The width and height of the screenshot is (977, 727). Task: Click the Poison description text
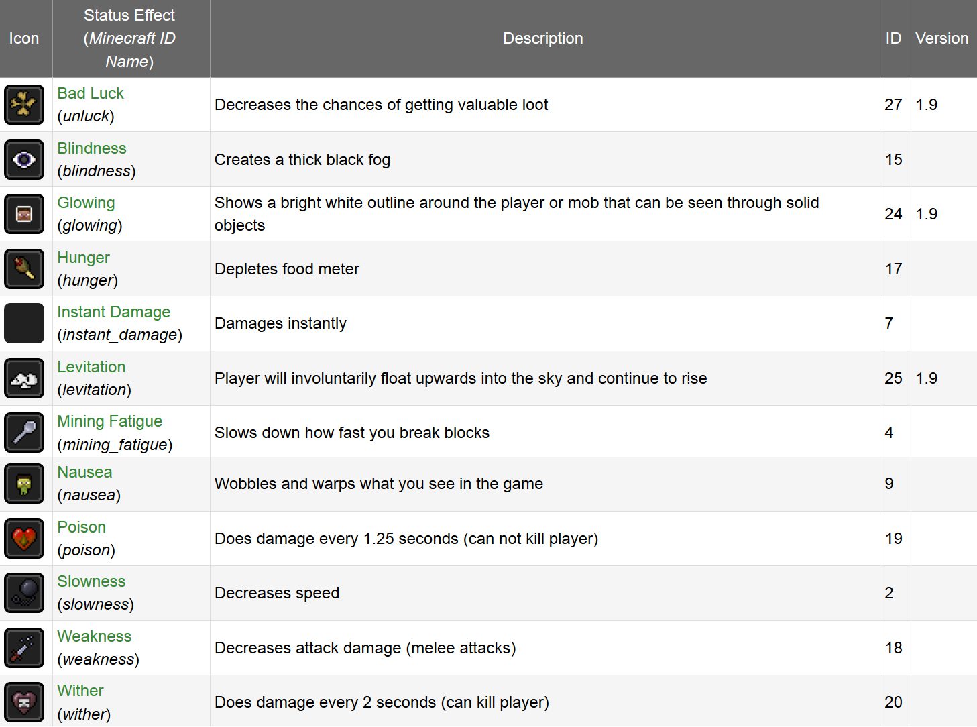tap(406, 539)
